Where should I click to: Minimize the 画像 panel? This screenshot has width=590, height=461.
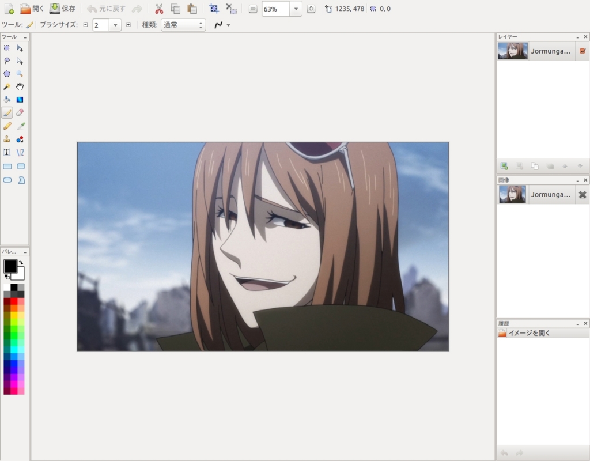coord(577,180)
